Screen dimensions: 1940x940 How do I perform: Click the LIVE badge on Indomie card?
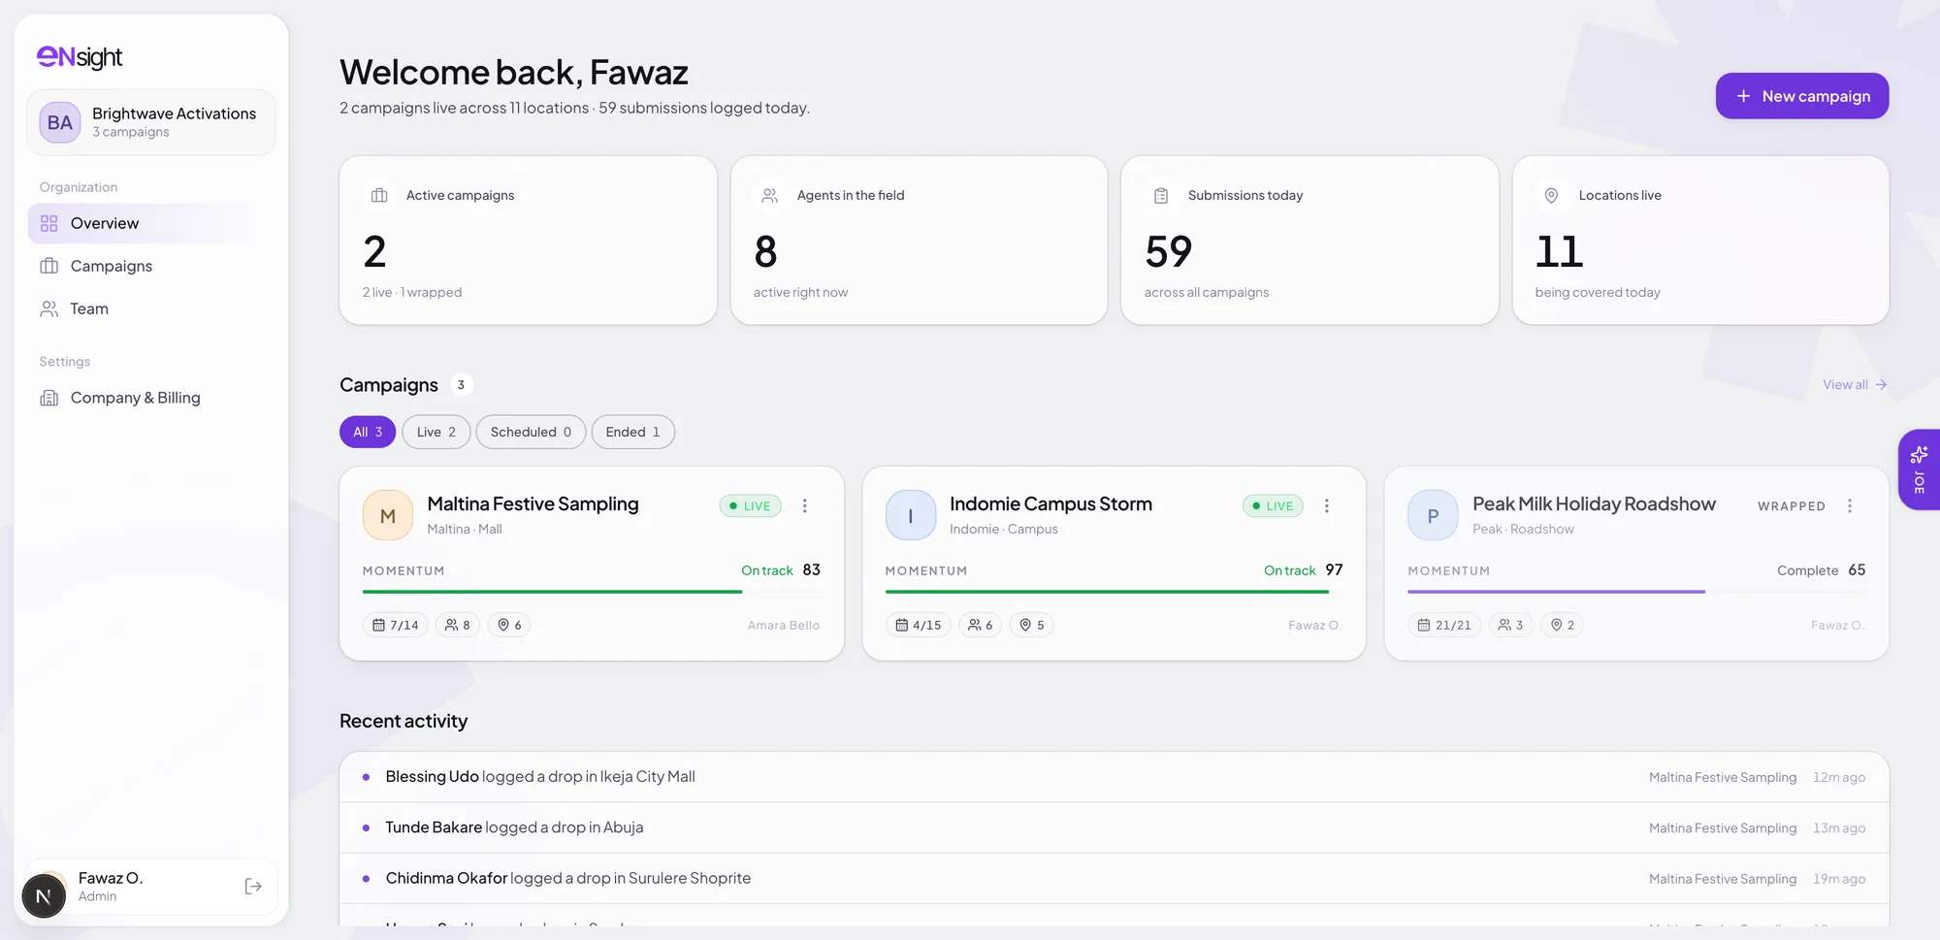(x=1273, y=505)
